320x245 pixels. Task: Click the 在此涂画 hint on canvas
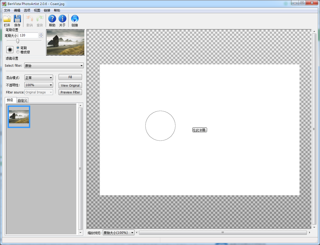[x=200, y=130]
